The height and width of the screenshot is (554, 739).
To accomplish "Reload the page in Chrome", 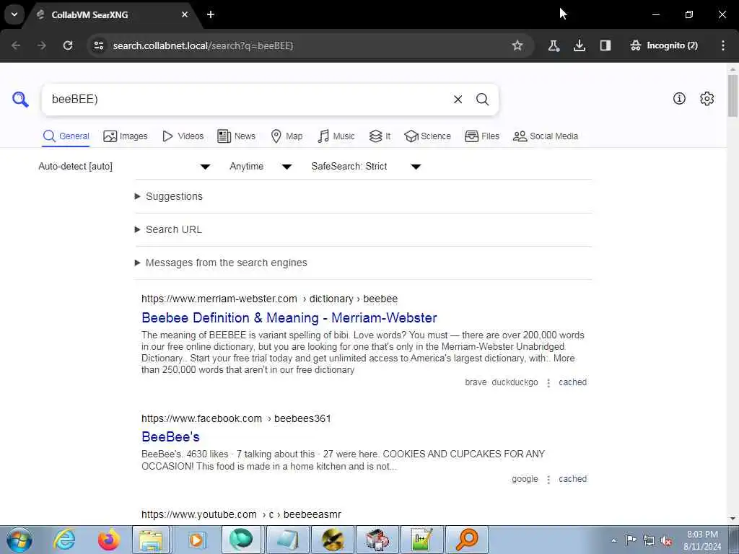I will pos(68,45).
